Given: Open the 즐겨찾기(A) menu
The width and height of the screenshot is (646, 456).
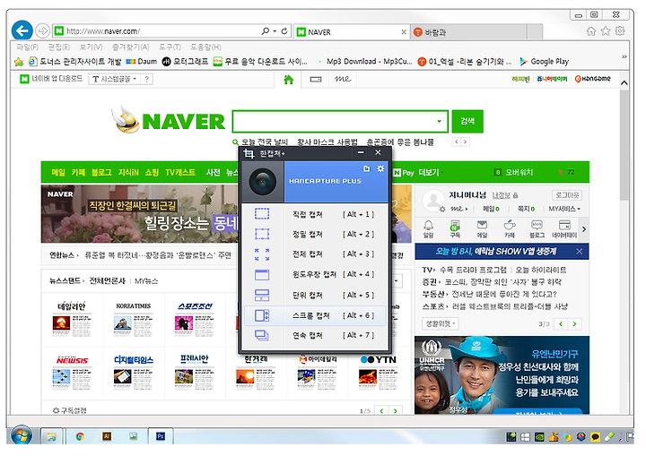Looking at the screenshot, I should tap(131, 47).
